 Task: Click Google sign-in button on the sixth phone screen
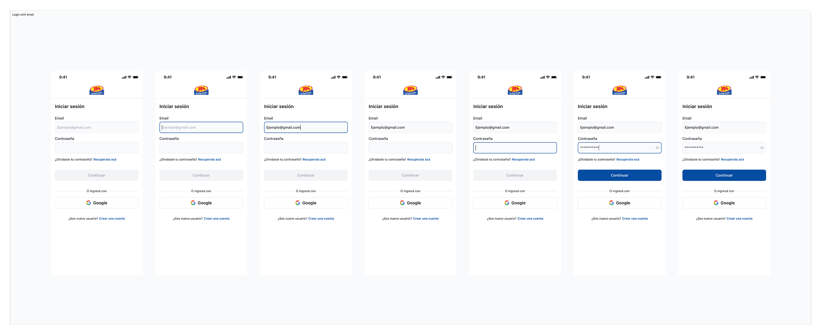(620, 203)
